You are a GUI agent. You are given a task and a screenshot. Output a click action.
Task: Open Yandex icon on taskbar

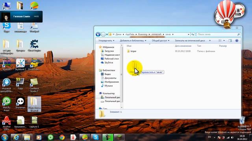pyautogui.click(x=73, y=137)
